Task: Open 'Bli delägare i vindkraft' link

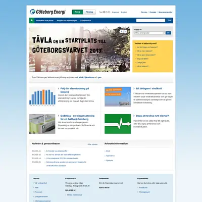Action: pyautogui.click(x=149, y=88)
